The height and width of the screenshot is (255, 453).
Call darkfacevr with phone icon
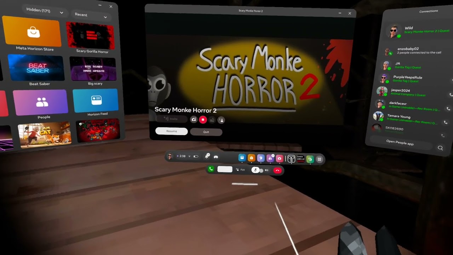coord(448,109)
